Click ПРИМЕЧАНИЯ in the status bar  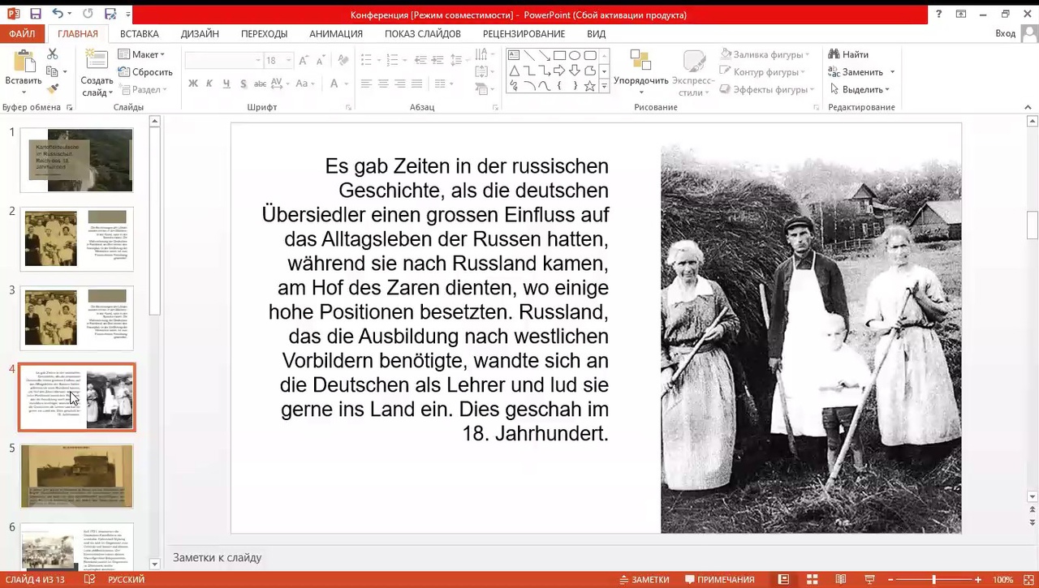pos(720,580)
